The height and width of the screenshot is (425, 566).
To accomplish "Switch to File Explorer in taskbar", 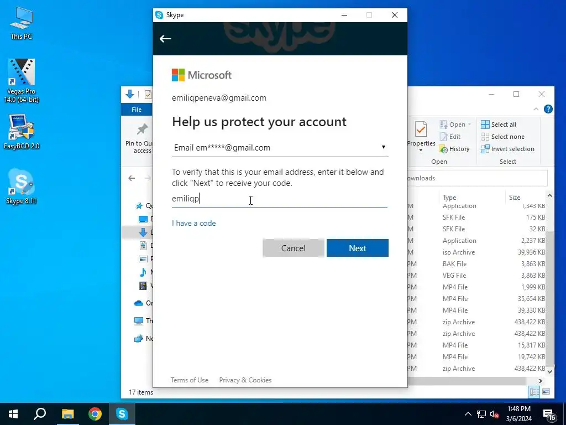I will 67,414.
